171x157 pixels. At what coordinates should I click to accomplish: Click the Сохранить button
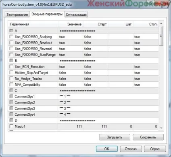148,137
